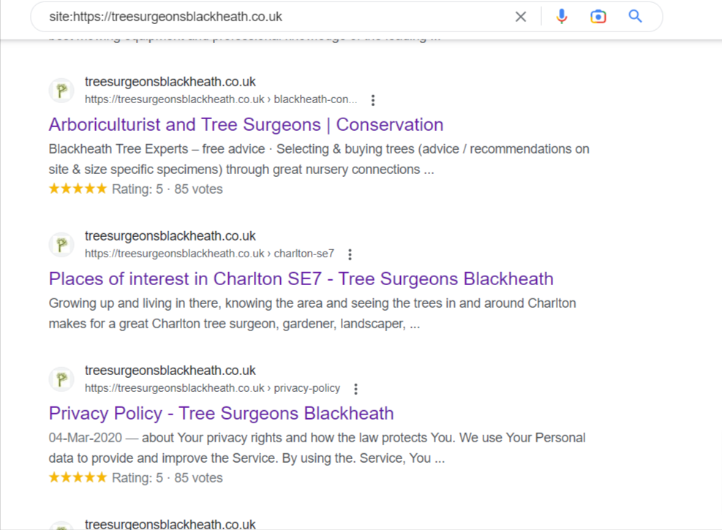This screenshot has width=722, height=530.
Task: Click star rating under Arboriculturist result
Action: click(78, 189)
